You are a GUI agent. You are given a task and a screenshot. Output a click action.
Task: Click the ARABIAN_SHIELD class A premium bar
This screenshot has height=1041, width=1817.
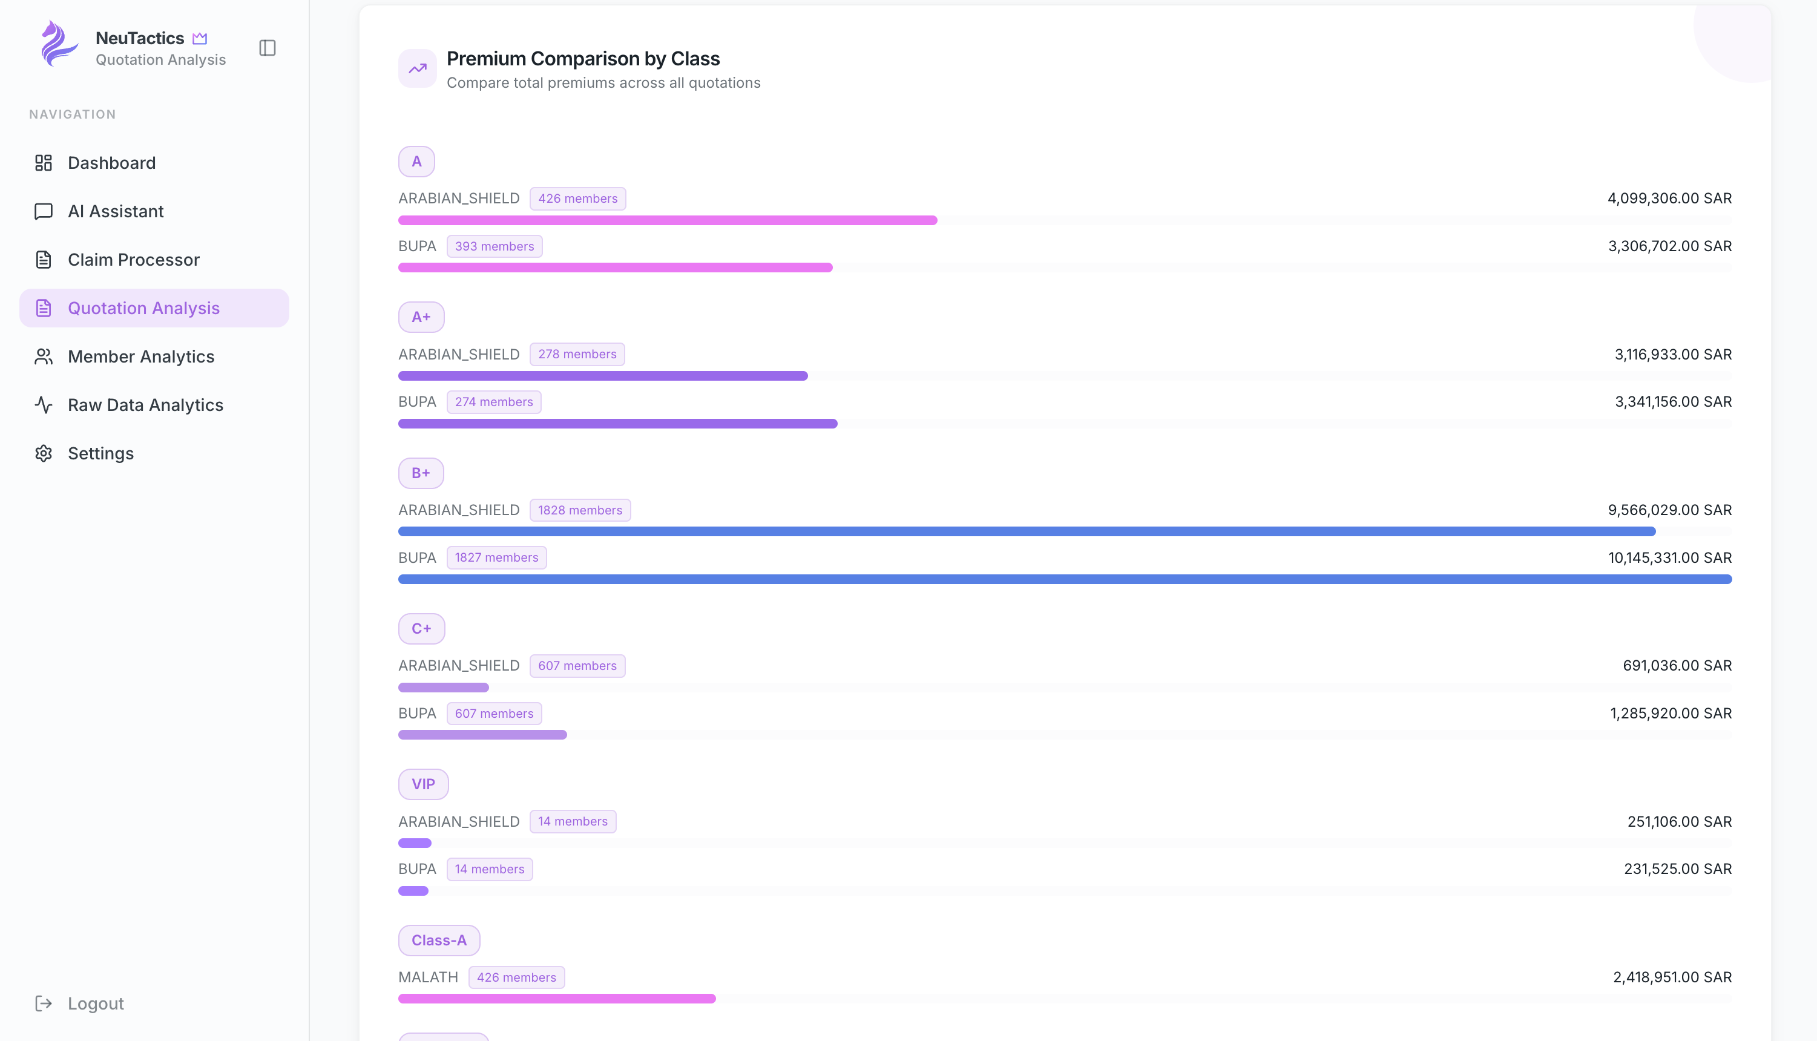pos(668,220)
